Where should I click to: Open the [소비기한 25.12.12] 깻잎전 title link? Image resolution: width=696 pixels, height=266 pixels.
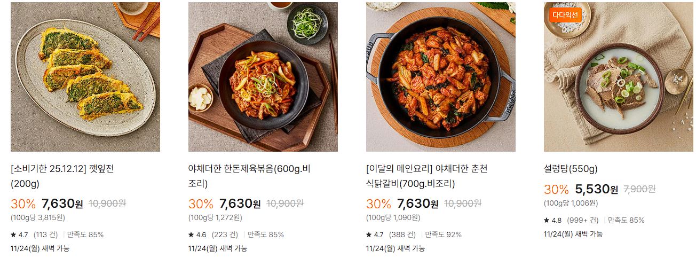click(62, 176)
